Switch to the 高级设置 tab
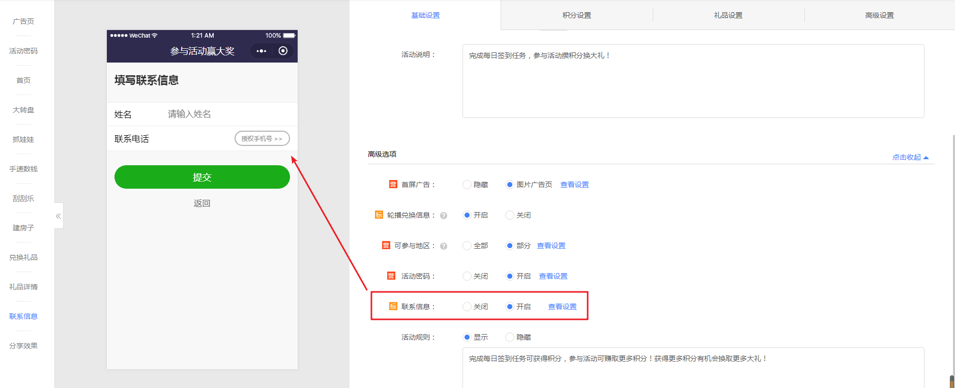 879,15
